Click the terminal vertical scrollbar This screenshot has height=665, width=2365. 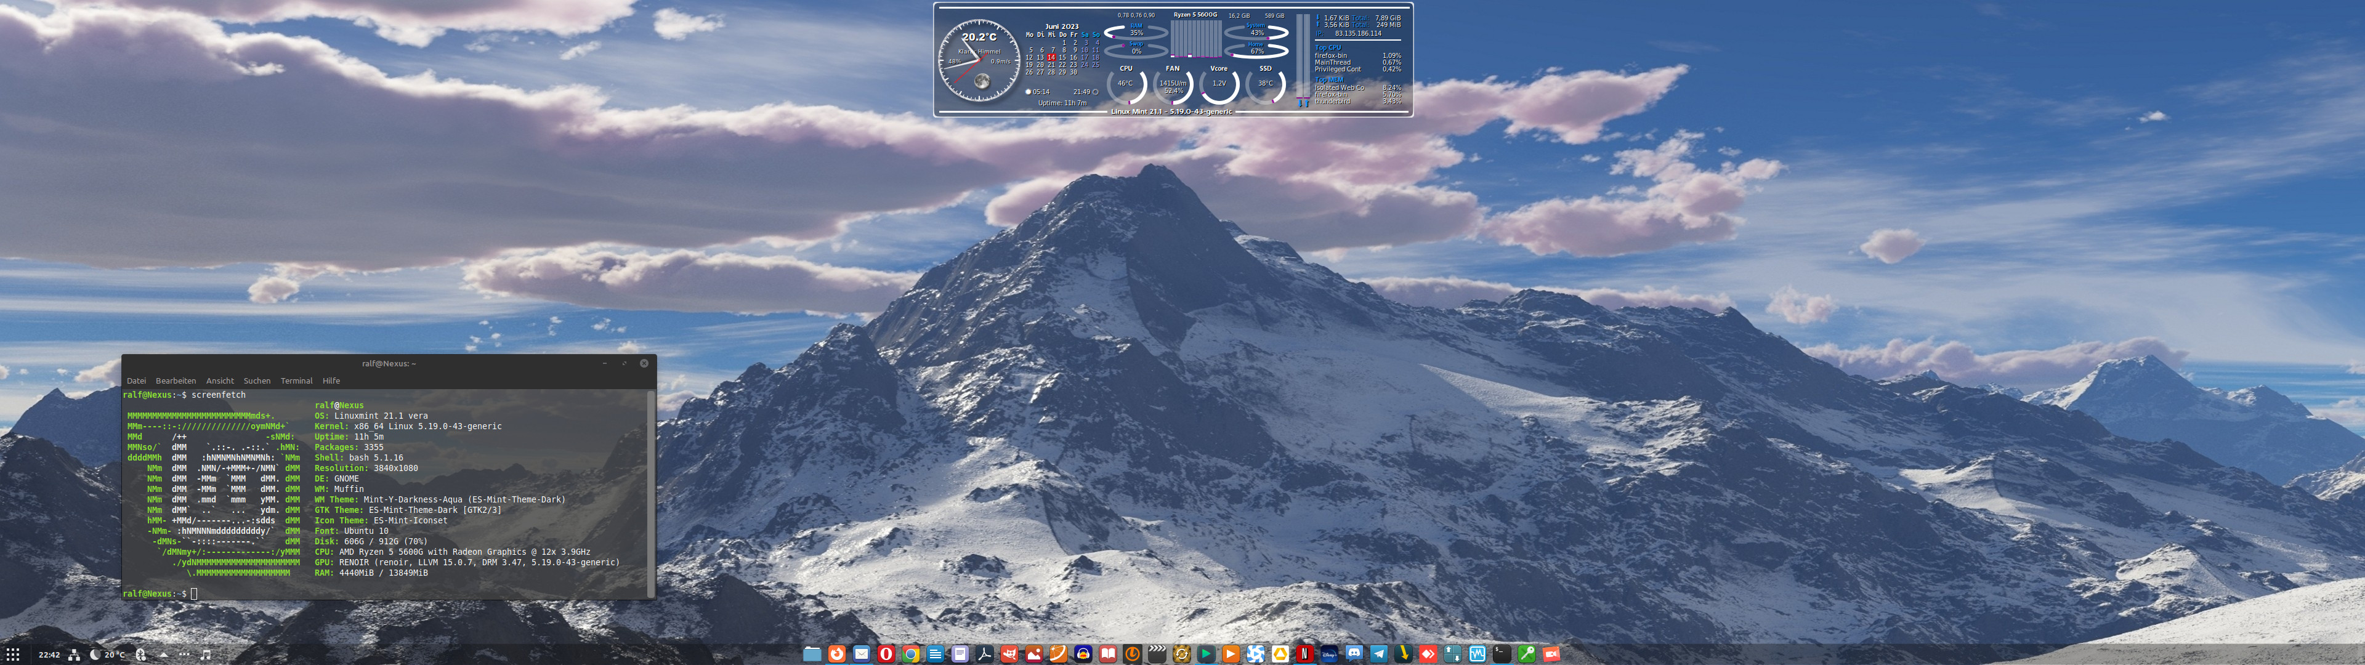click(x=651, y=494)
